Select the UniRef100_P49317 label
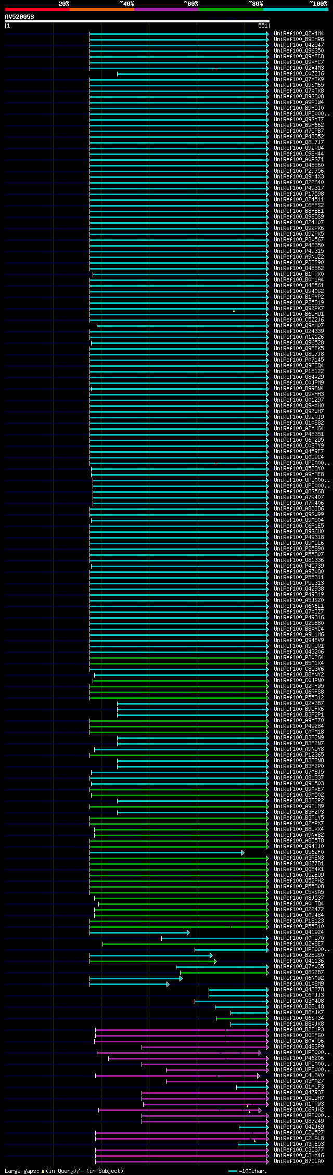Viewport: 333px width, 1175px height. [x=299, y=188]
